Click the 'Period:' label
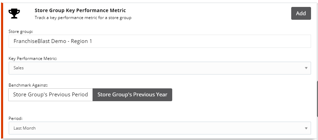318x140 pixels. pyautogui.click(x=16, y=118)
